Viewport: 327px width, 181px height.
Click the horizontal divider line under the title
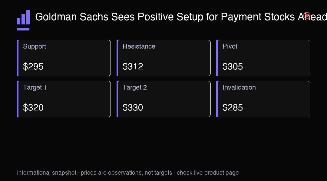click(170, 29)
